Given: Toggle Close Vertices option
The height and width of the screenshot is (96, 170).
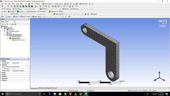Looking at the screenshot, I should point(17,9).
